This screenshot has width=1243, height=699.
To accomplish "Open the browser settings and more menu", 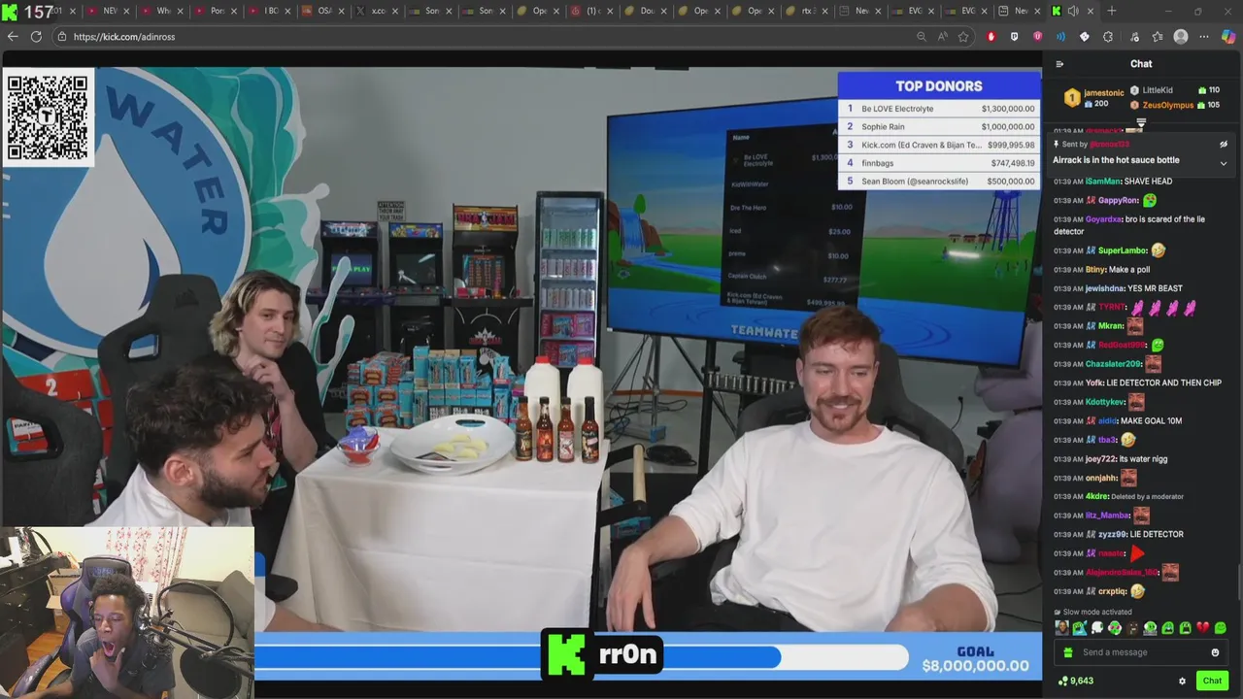I will pos(1204,36).
